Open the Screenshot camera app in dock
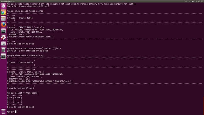The height and width of the screenshot is (115, 204). tap(3, 43)
